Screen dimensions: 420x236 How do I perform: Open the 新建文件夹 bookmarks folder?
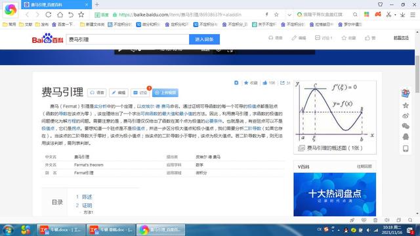click(x=93, y=24)
